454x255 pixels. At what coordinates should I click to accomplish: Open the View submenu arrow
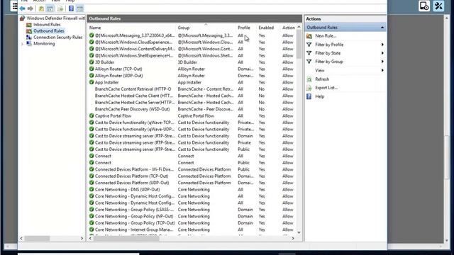pos(382,70)
